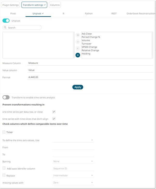Click the add selected column arrow icon

(x=78, y=42)
